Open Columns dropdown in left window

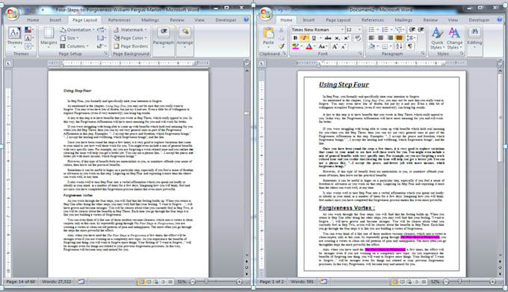coord(74,46)
